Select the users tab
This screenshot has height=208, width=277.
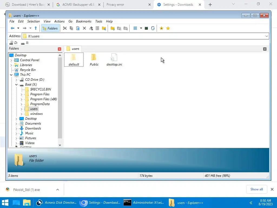point(73,49)
